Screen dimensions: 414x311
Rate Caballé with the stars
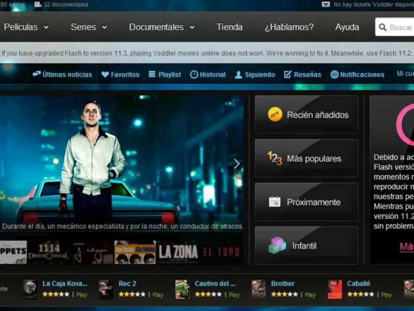click(x=361, y=294)
